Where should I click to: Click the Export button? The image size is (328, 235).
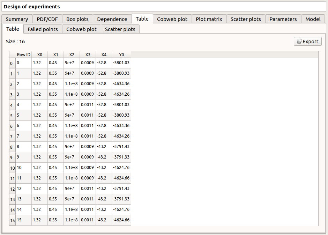tap(307, 42)
